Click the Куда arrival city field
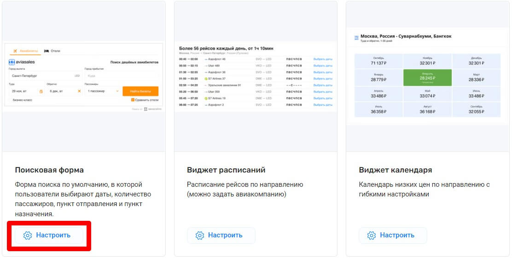Image resolution: width=512 pixels, height=259 pixels. 122,76
